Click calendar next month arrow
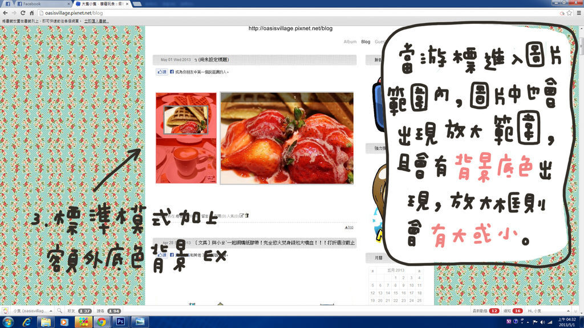Screen dimensions: 584x328 pyautogui.click(x=419, y=270)
